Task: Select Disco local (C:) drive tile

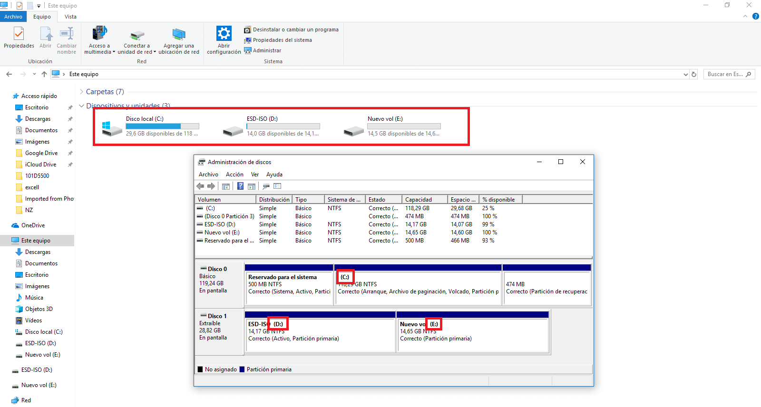Action: [x=151, y=126]
